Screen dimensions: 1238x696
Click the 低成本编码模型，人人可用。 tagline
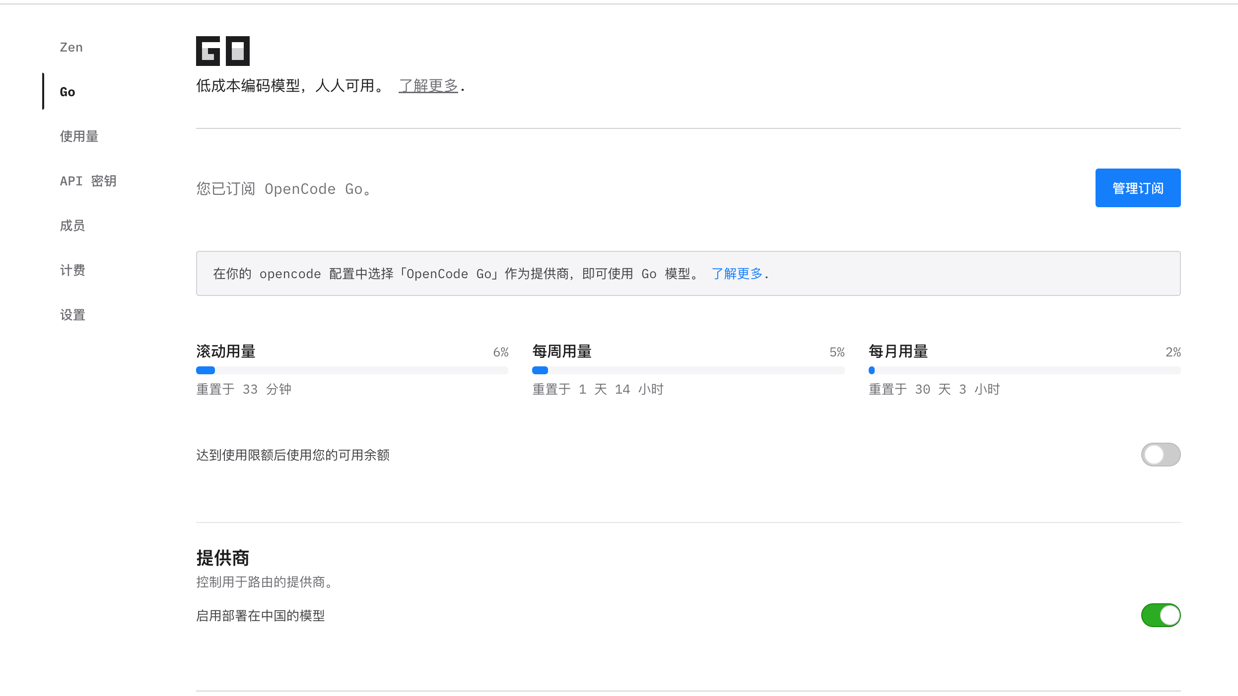(290, 86)
